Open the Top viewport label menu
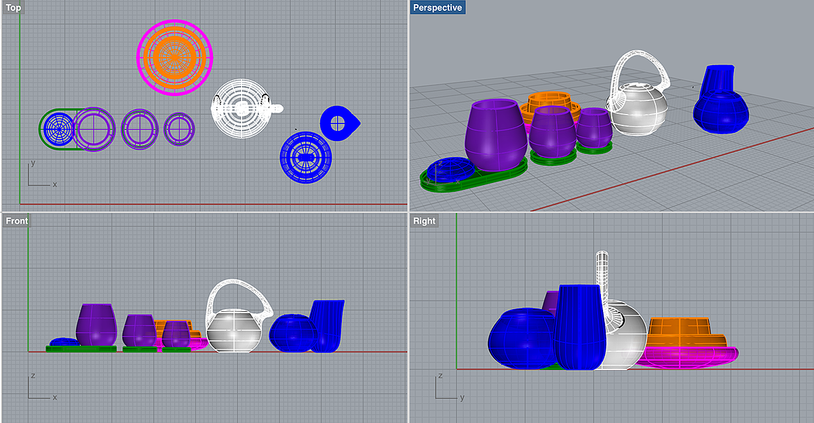Screen dimensions: 814x423 [x=13, y=7]
